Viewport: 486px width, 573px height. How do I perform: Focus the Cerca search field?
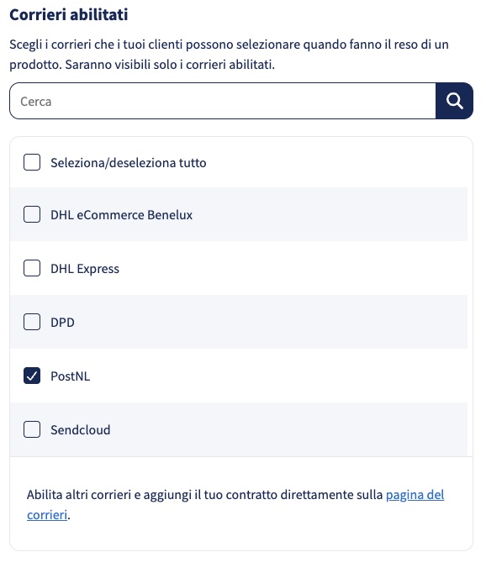click(223, 101)
